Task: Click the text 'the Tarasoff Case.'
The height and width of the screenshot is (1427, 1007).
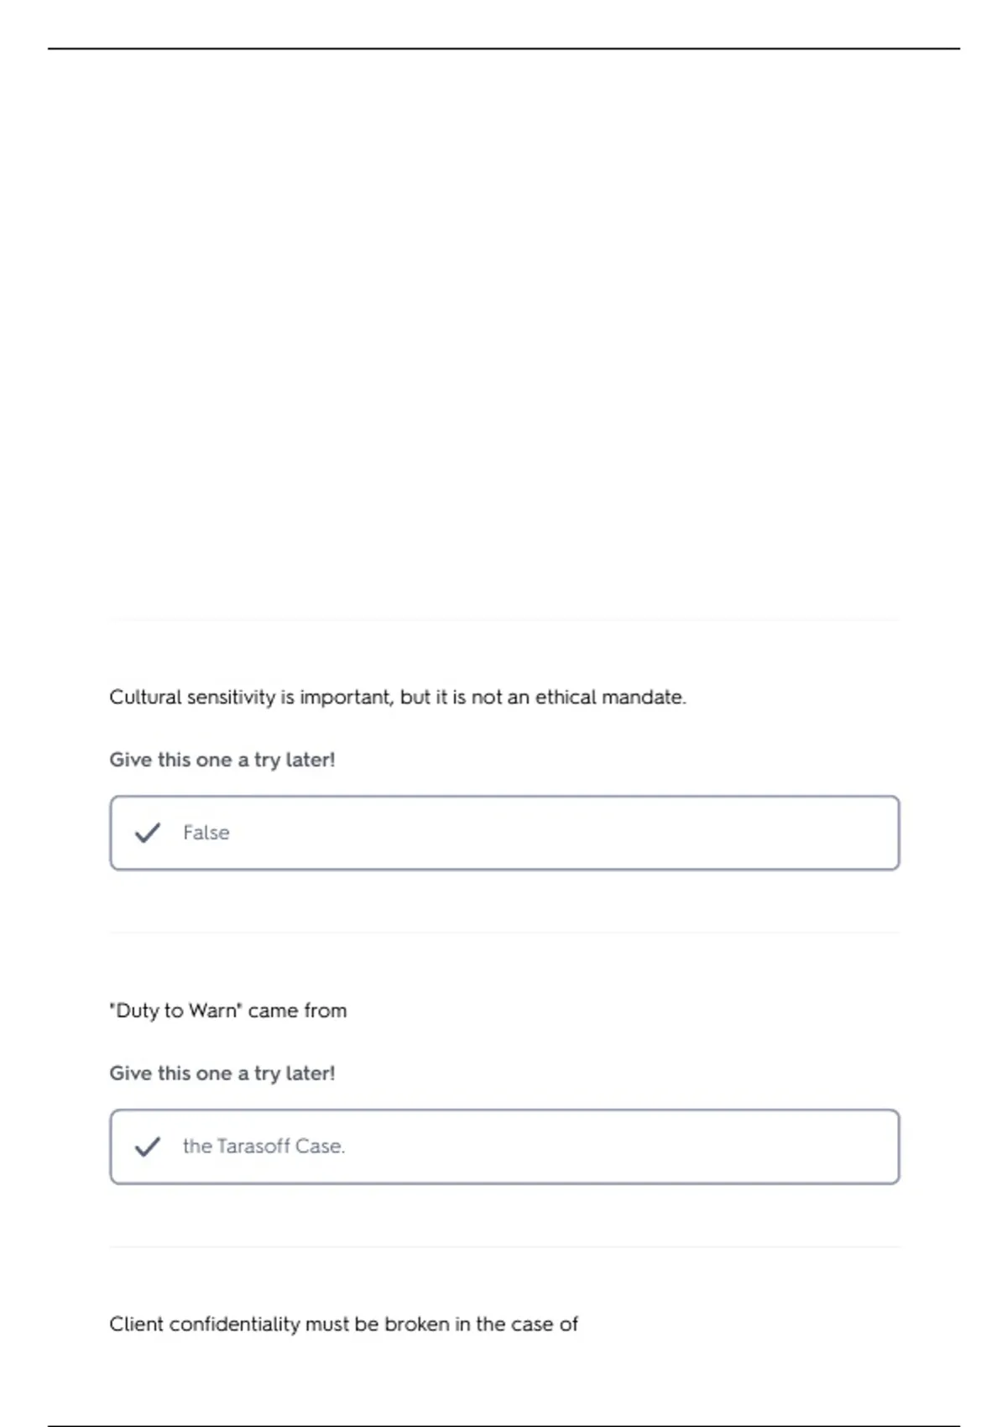Action: [x=263, y=1147]
